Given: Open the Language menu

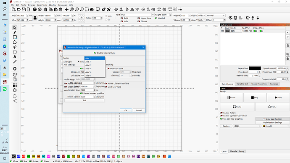Looking at the screenshot, I should click(63, 5).
